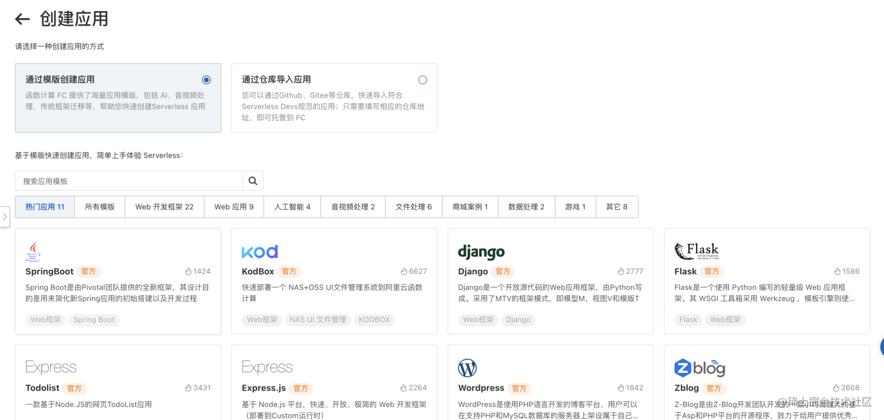Click the Django card title

tap(473, 272)
